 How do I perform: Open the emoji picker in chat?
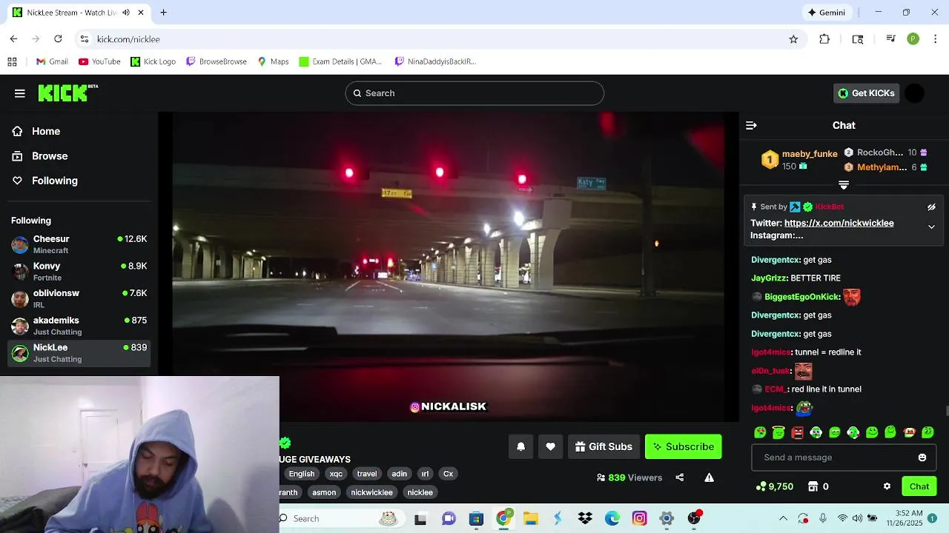pyautogui.click(x=922, y=457)
